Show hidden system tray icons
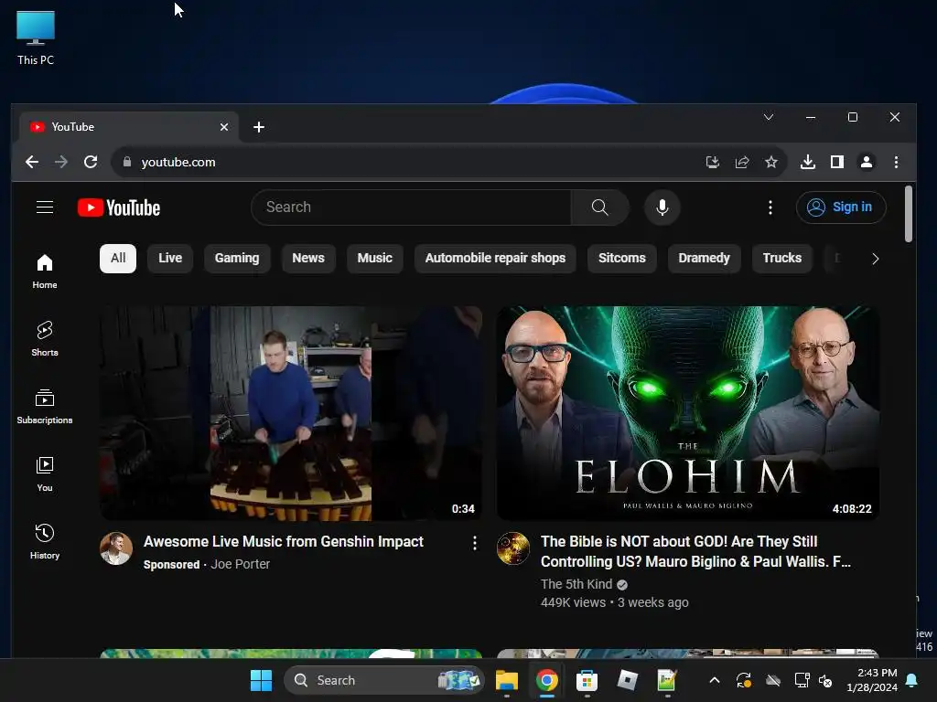 click(x=714, y=680)
